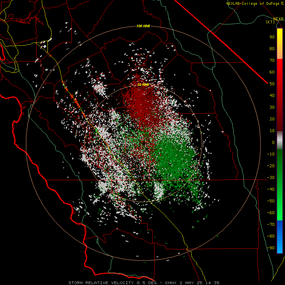Click the '50 NMI' range ring label

coord(143,85)
